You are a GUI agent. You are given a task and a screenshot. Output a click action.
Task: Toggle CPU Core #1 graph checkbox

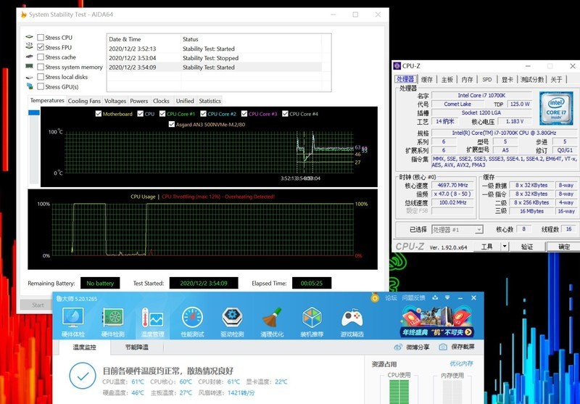(x=162, y=114)
